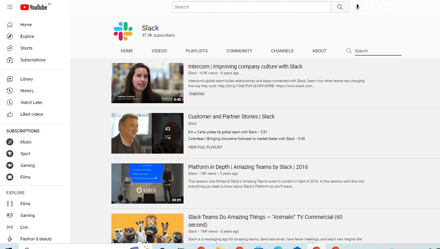Viewport: 440px width, 249px height.
Task: Click the Watch Later label in the sidebar
Action: 31,102
